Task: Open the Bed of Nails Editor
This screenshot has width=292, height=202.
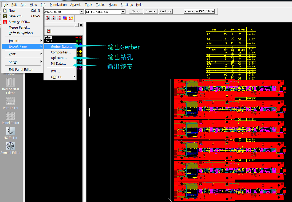Action: click(10, 83)
